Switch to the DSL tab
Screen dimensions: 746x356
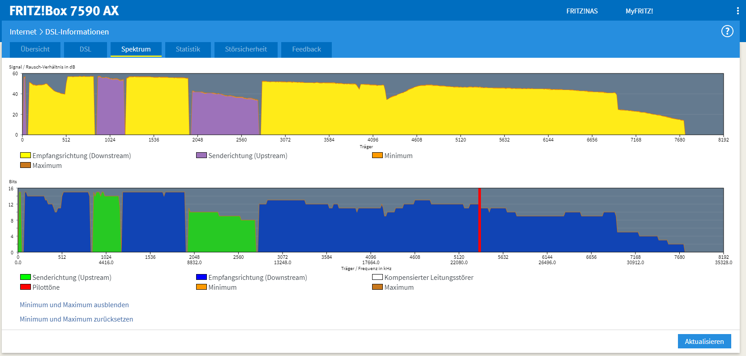pyautogui.click(x=85, y=49)
